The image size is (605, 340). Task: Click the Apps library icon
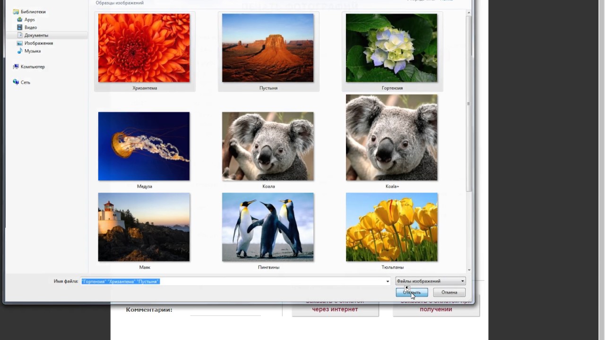coord(20,20)
